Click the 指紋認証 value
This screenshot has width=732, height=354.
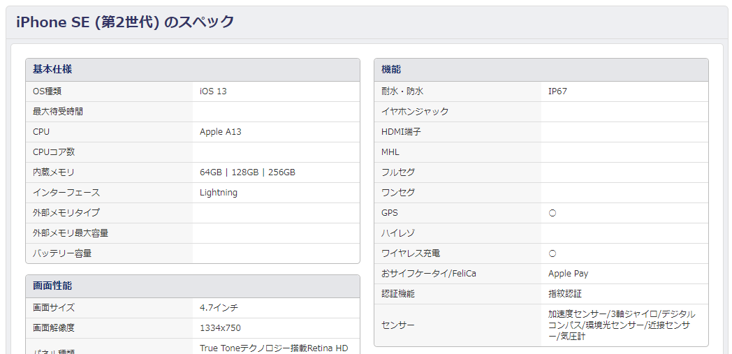click(565, 294)
